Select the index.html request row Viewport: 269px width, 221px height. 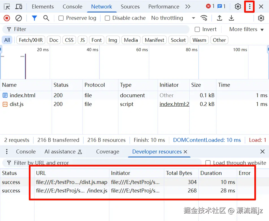pos(134,95)
